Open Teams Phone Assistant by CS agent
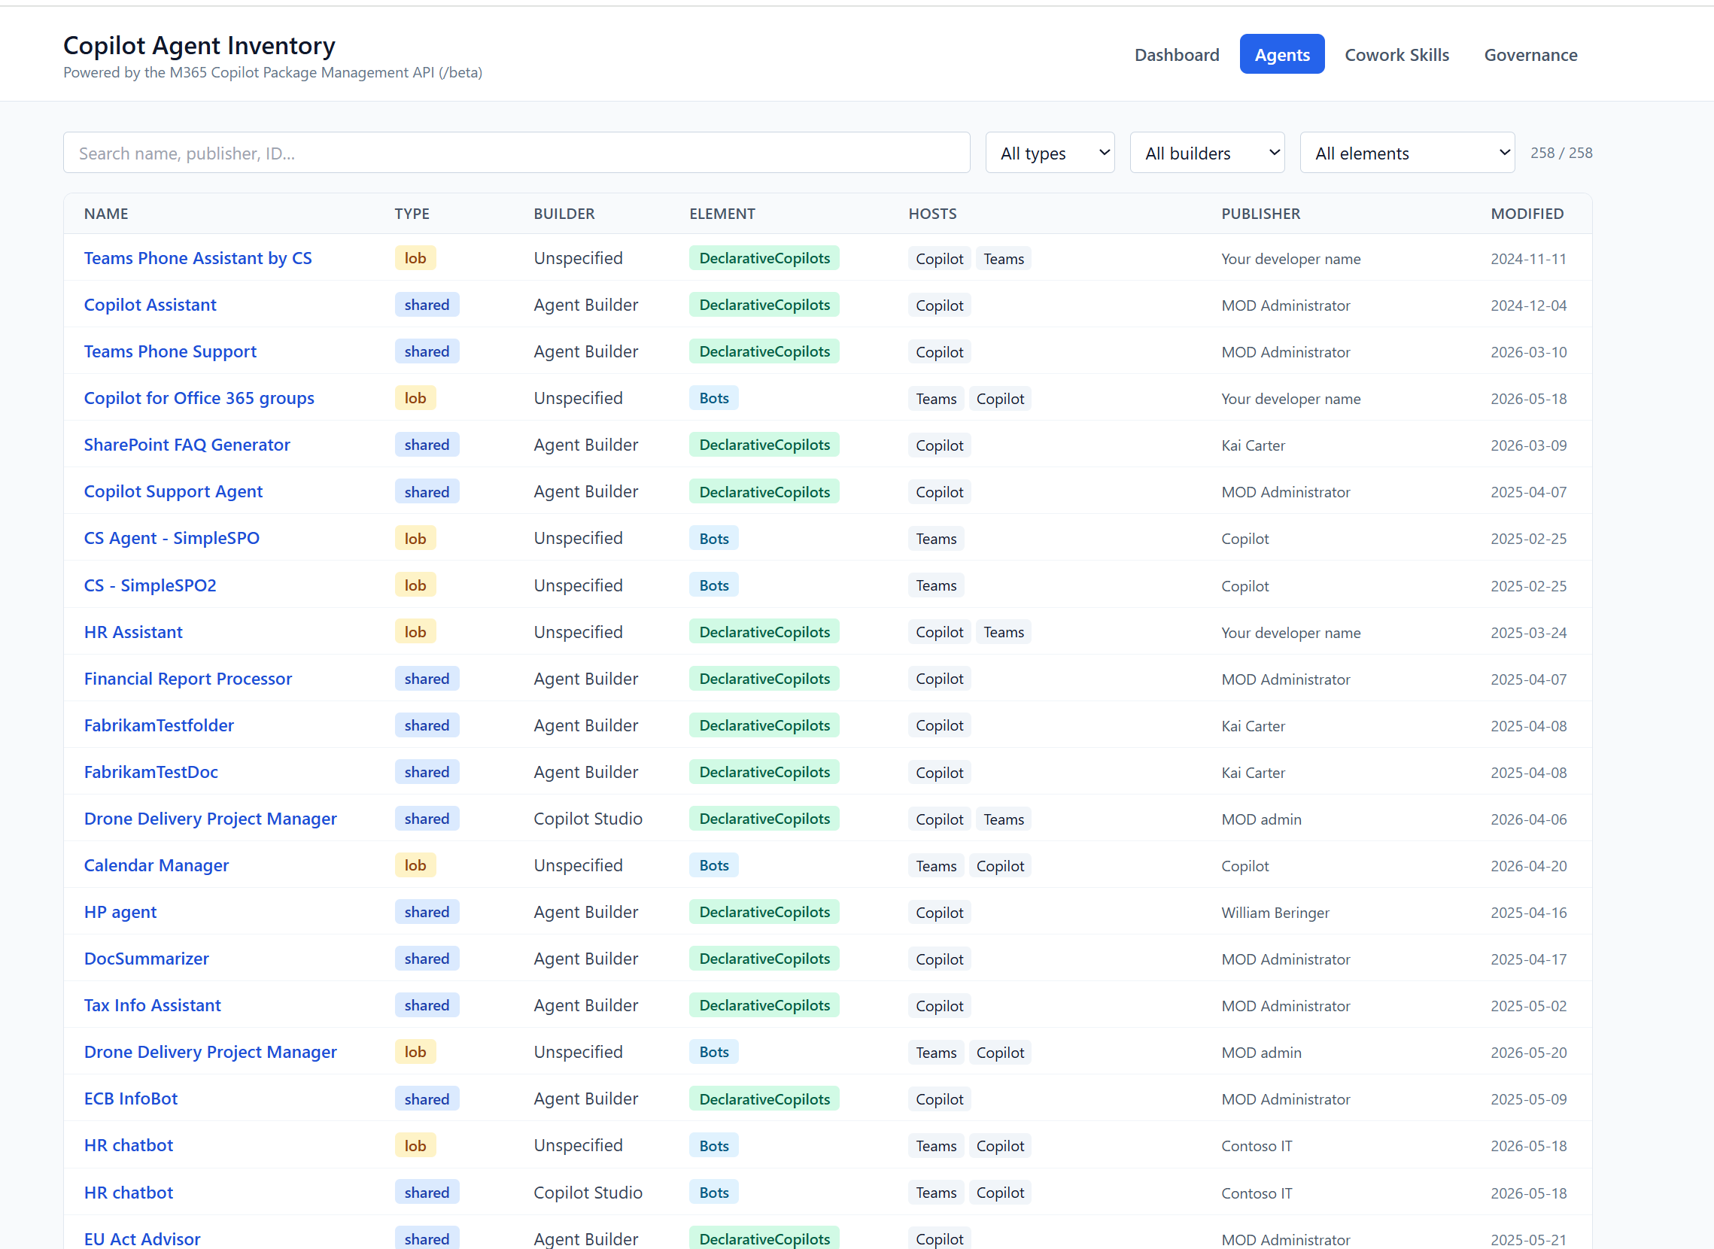Screen dimensions: 1714x1249 (x=198, y=258)
